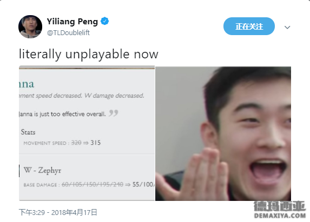Click the new movement speed value 315
The width and height of the screenshot is (310, 222).
96,143
